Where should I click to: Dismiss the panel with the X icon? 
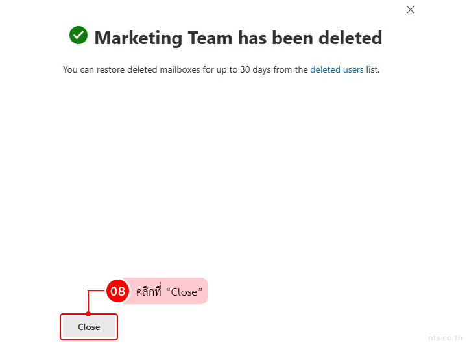click(410, 10)
